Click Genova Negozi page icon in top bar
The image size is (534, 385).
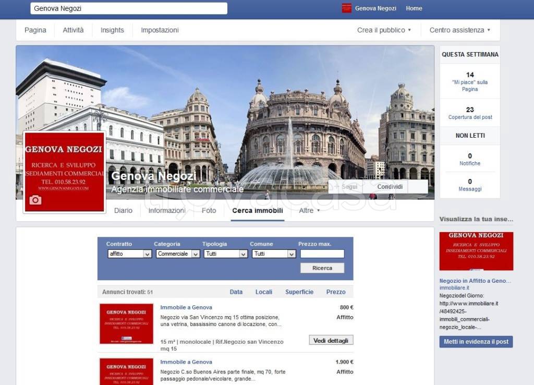coord(347,8)
